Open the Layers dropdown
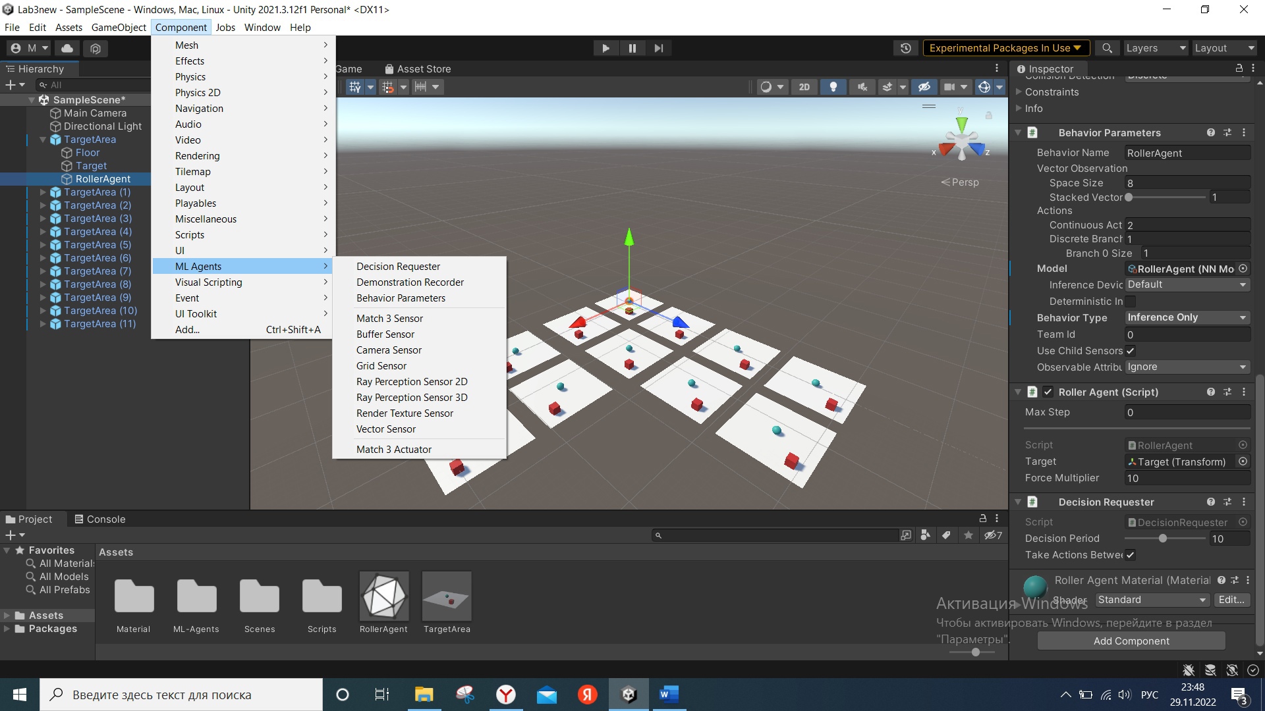This screenshot has height=711, width=1265. coord(1156,48)
